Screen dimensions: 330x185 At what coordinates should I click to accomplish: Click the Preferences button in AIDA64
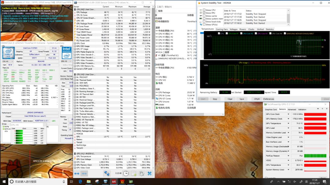click(269, 99)
